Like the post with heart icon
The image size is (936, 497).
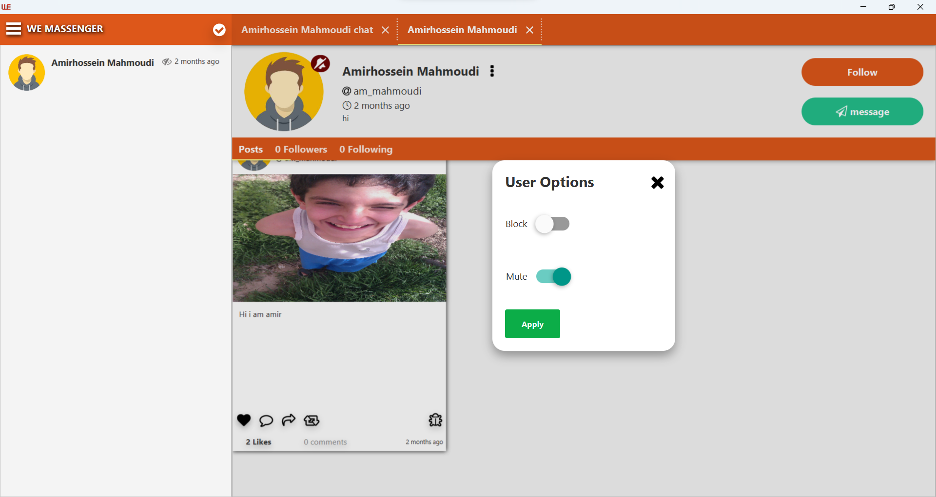tap(244, 420)
